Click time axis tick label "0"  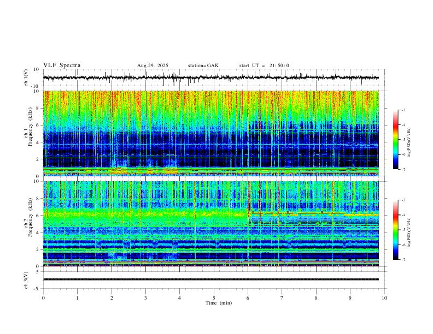click(x=43, y=298)
